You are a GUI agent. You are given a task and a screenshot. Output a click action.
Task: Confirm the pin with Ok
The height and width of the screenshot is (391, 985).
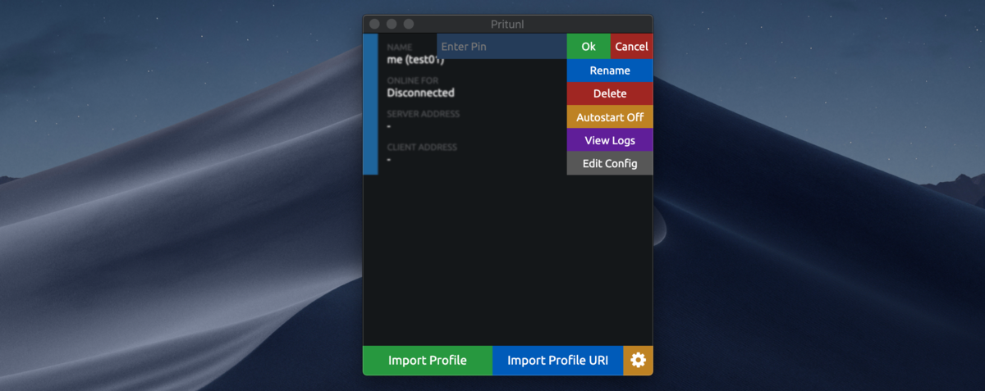tap(589, 47)
